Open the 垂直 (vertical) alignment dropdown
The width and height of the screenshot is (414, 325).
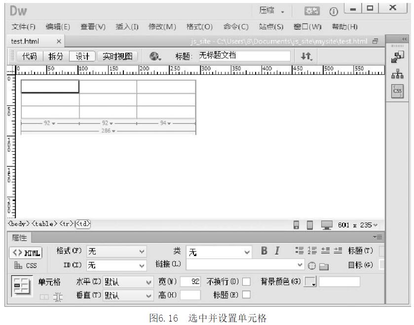coord(128,295)
